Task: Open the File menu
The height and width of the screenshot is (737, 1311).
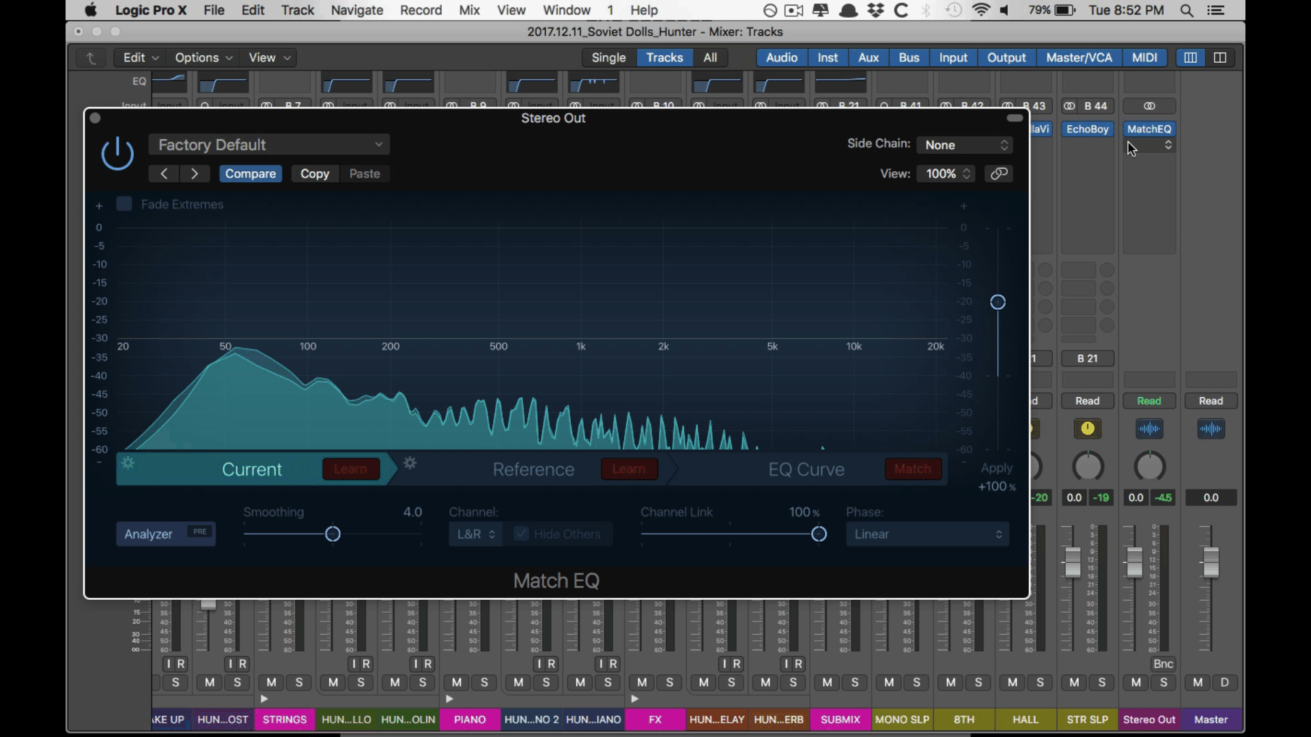Action: (x=214, y=10)
